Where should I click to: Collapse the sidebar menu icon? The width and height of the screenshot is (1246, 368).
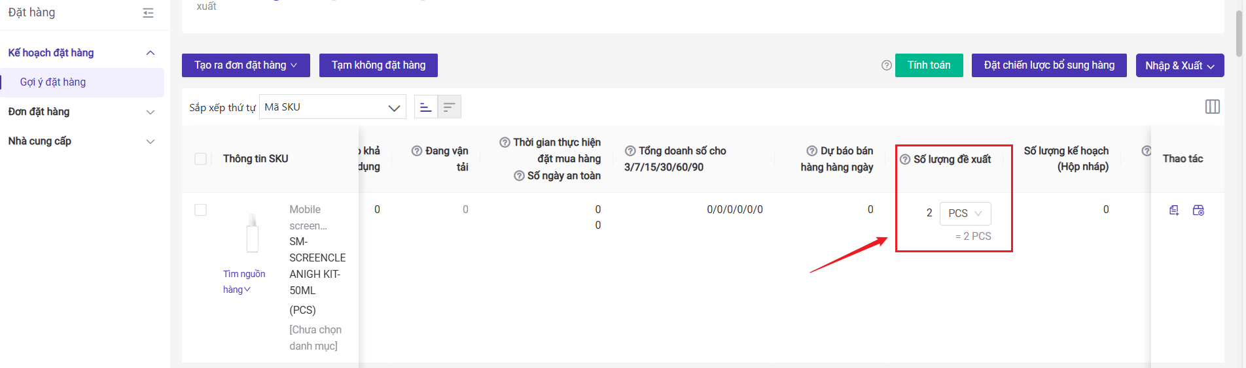[x=149, y=13]
